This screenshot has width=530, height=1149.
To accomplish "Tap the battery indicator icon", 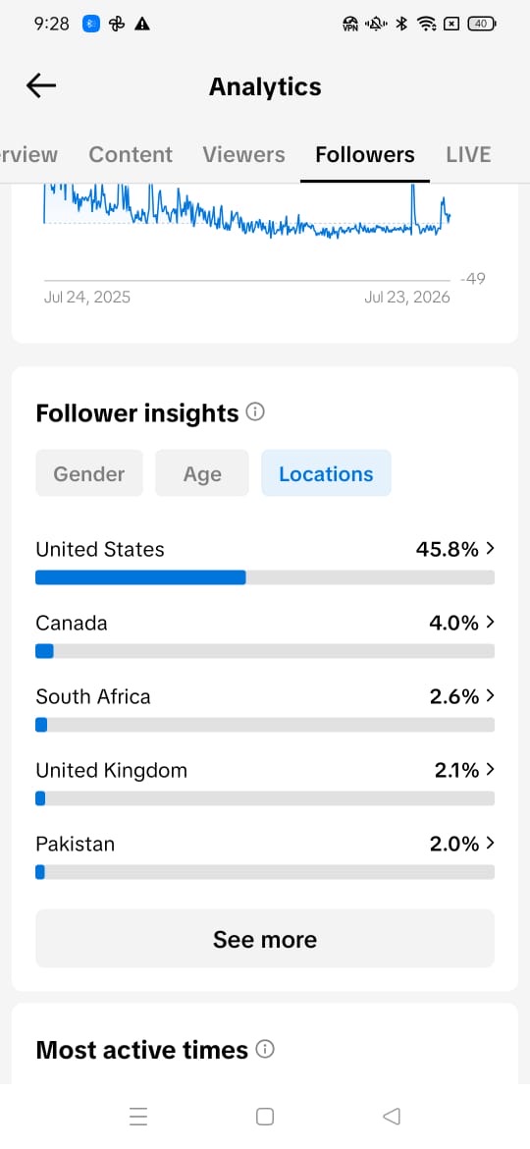I will (x=482, y=25).
